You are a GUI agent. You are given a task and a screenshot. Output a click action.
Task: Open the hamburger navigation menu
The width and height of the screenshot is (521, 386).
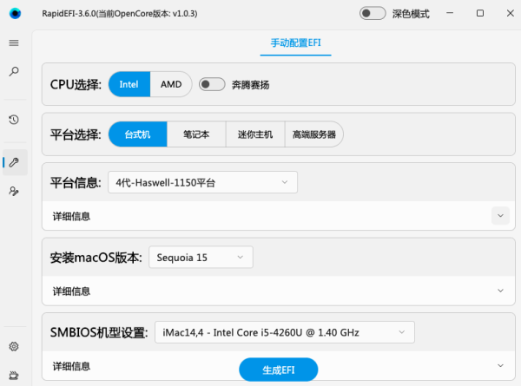pos(14,43)
